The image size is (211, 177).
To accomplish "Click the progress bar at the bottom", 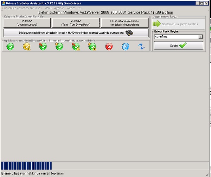I will 105,165.
